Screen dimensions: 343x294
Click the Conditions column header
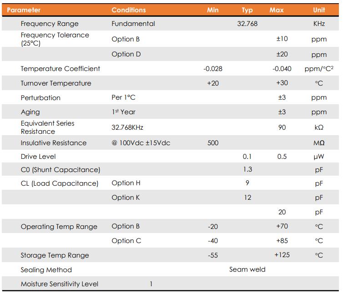pos(129,10)
